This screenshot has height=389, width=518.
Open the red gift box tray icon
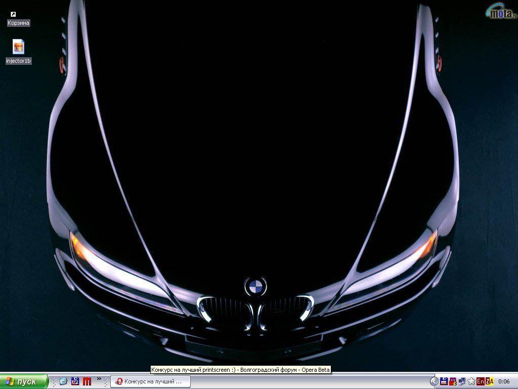pyautogui.click(x=453, y=382)
